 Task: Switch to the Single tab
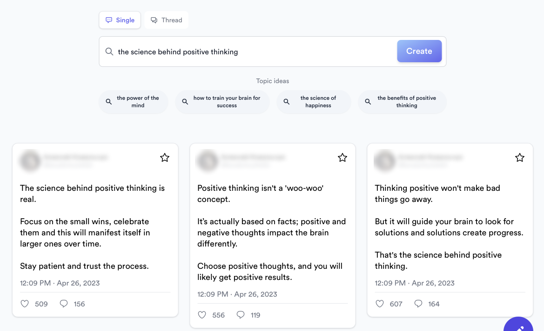click(120, 20)
